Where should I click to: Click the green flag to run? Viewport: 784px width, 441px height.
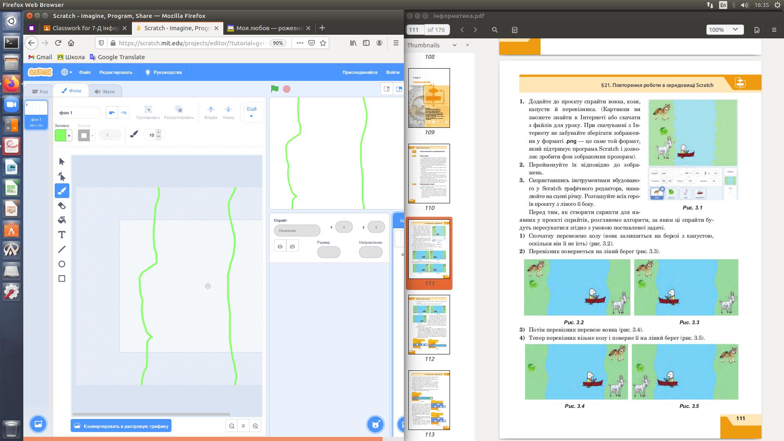click(x=274, y=89)
